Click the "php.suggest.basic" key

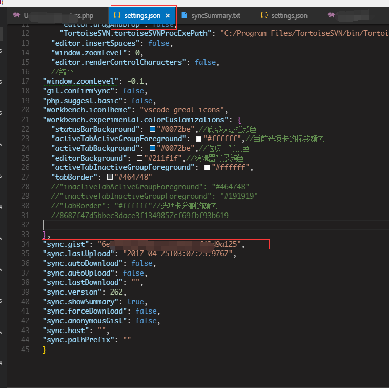point(83,101)
